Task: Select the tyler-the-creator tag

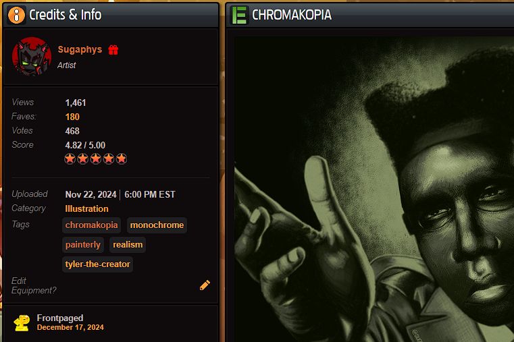Action: point(98,264)
